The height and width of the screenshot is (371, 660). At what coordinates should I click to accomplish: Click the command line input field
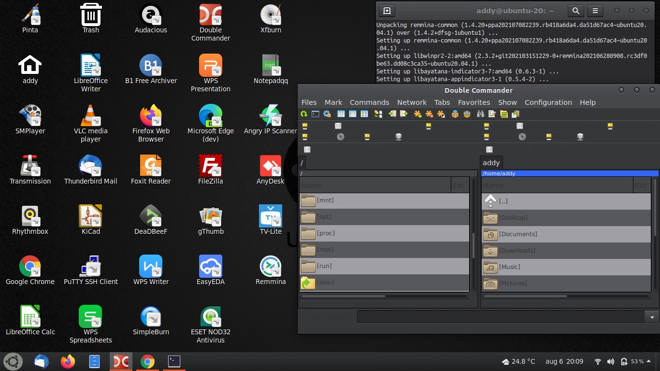501,317
